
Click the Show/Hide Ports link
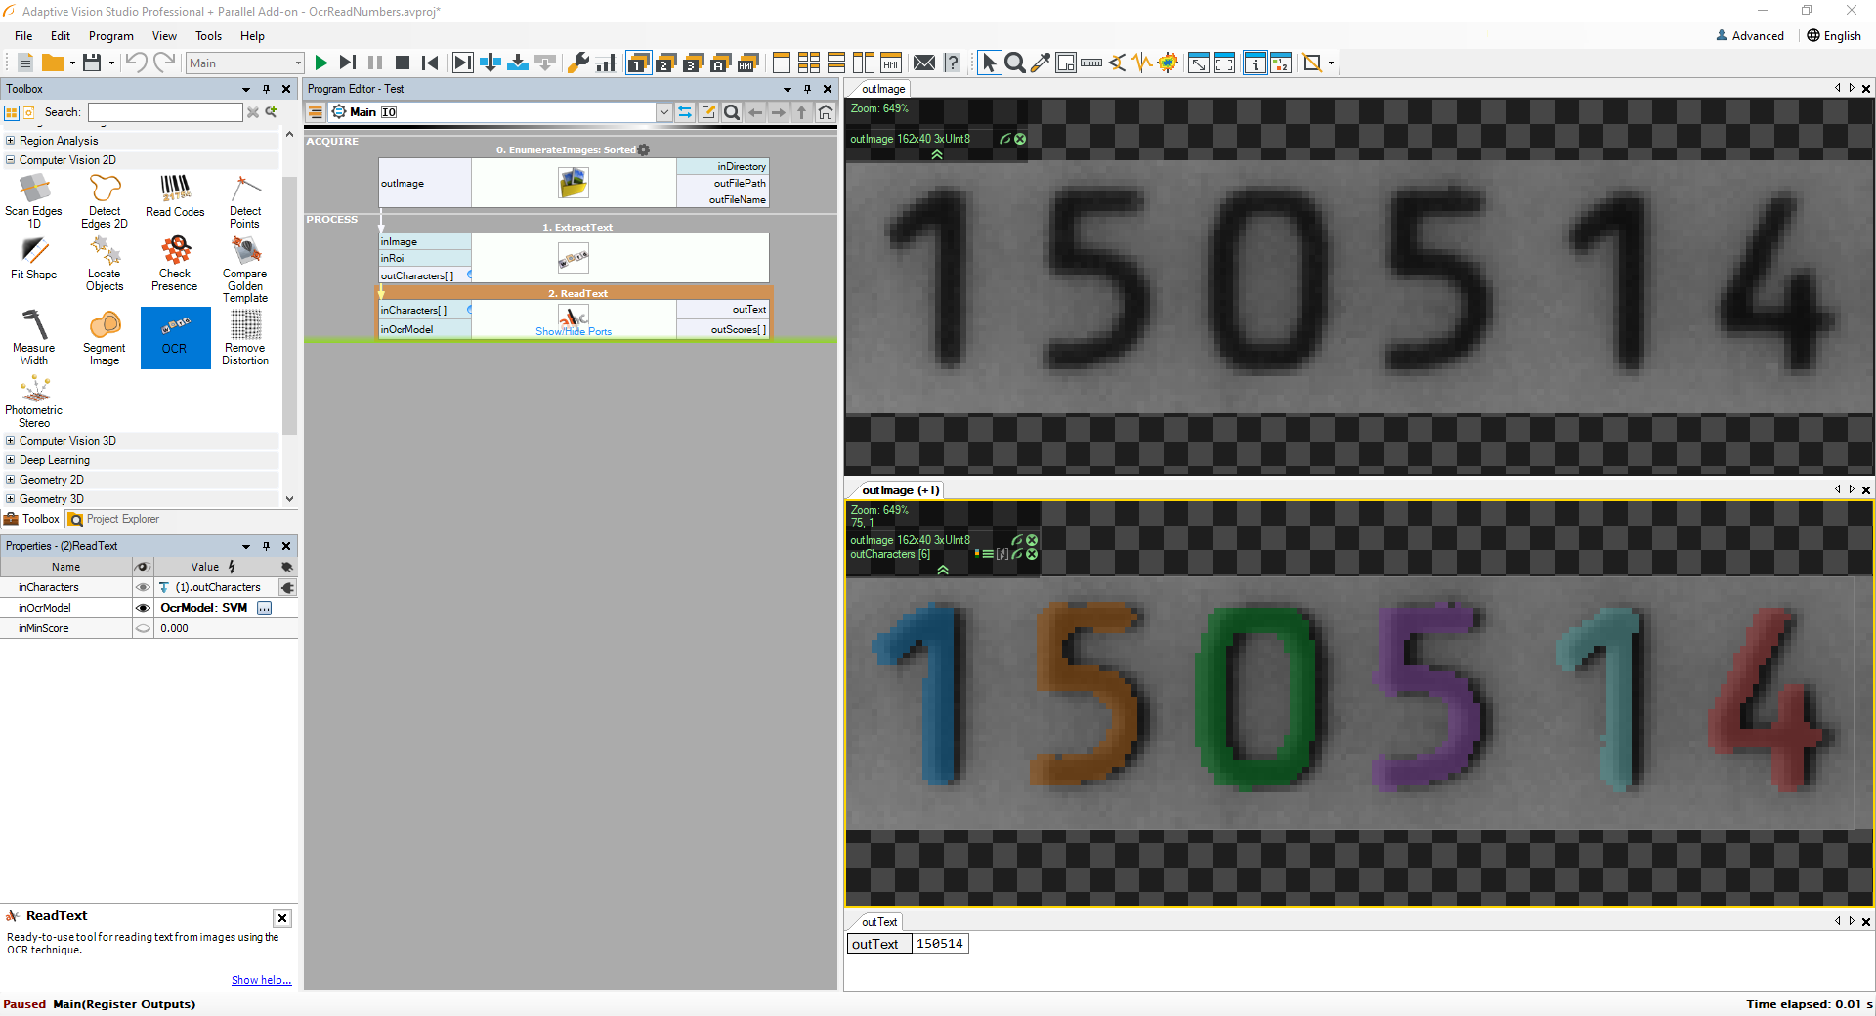click(x=574, y=332)
